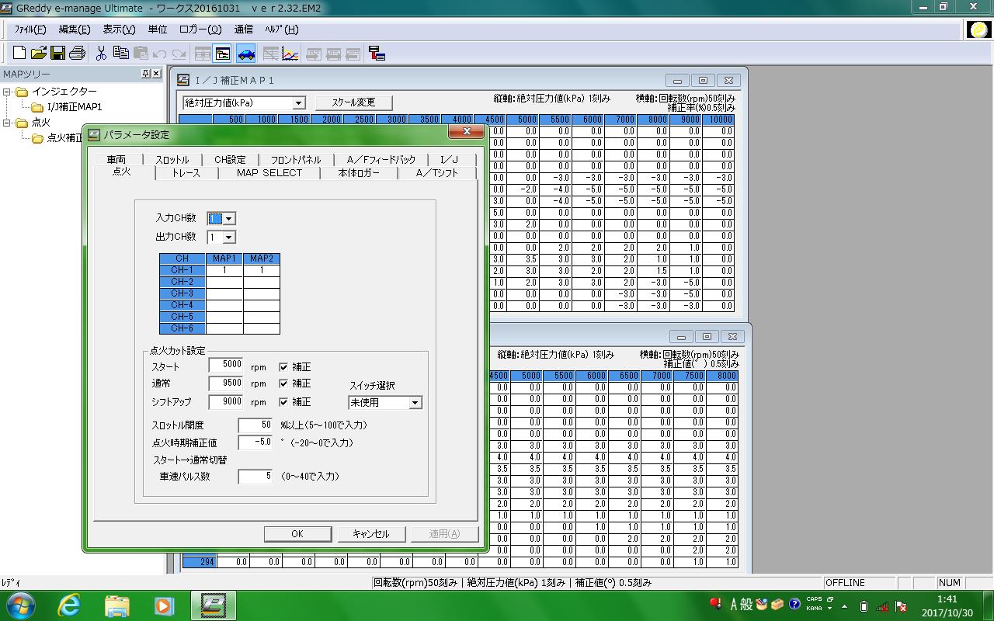Toggle 補正 checkbox for シフトアップ row
Viewport: 994px width, 621px height.
[283, 402]
